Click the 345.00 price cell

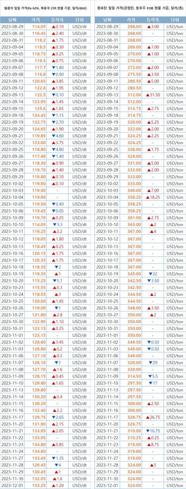[x=134, y=274]
